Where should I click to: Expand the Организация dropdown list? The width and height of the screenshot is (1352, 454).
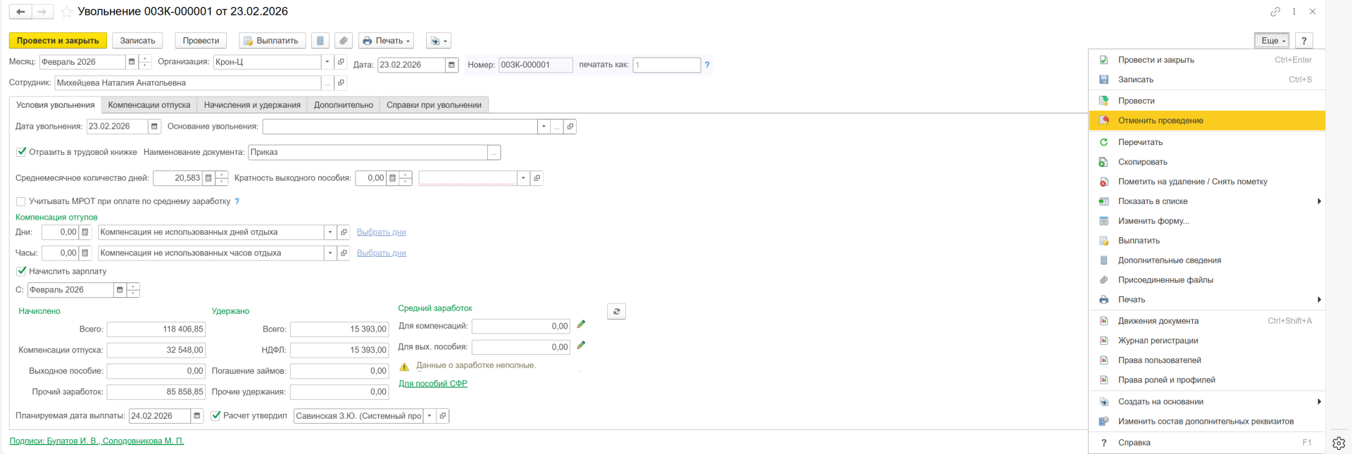point(327,62)
